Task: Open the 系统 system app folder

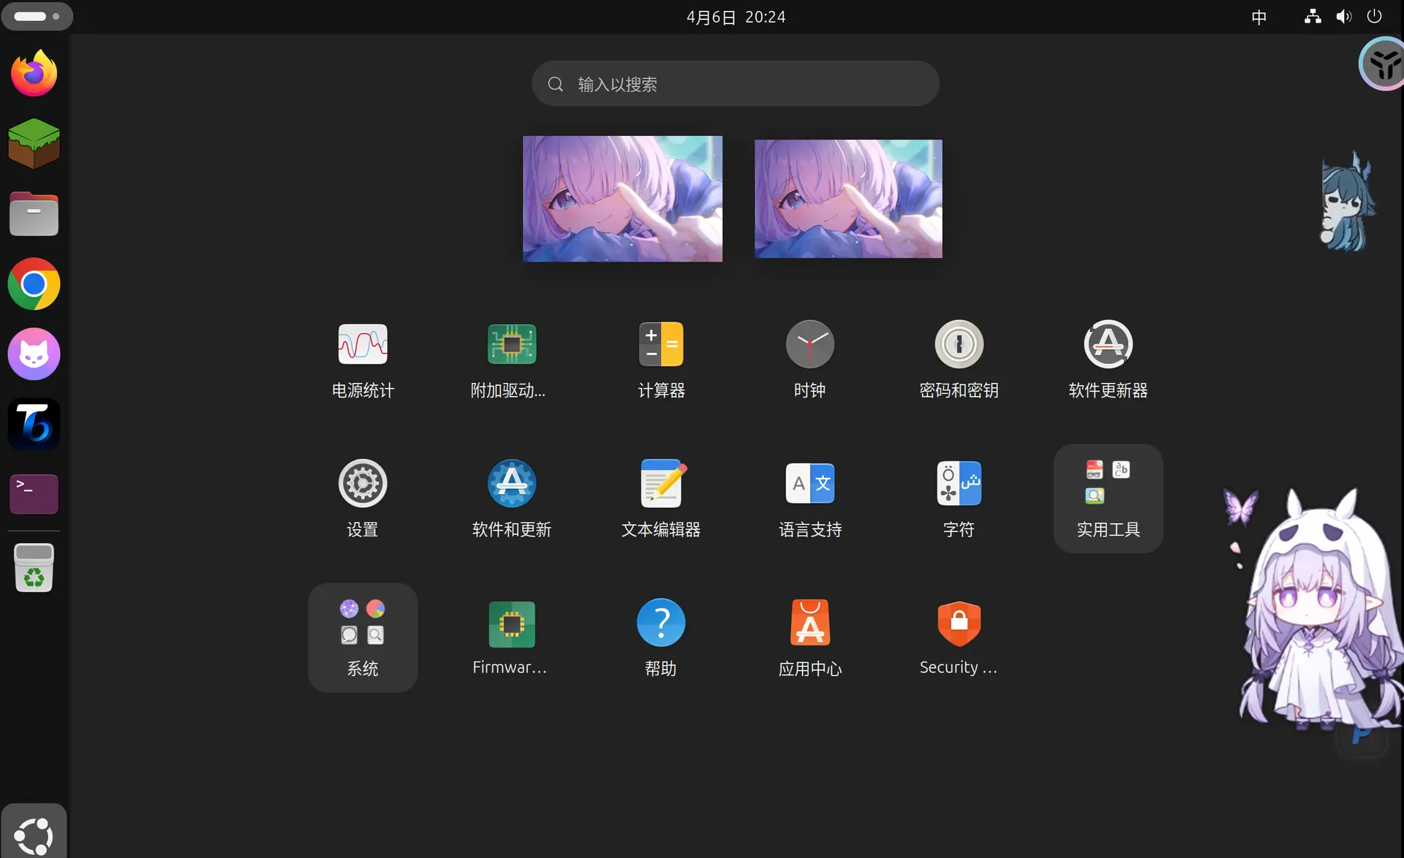Action: point(363,637)
